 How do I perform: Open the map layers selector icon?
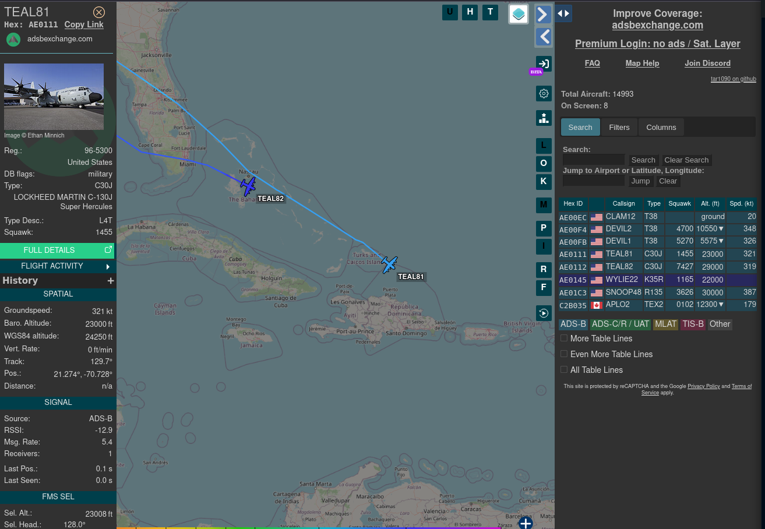click(x=519, y=14)
